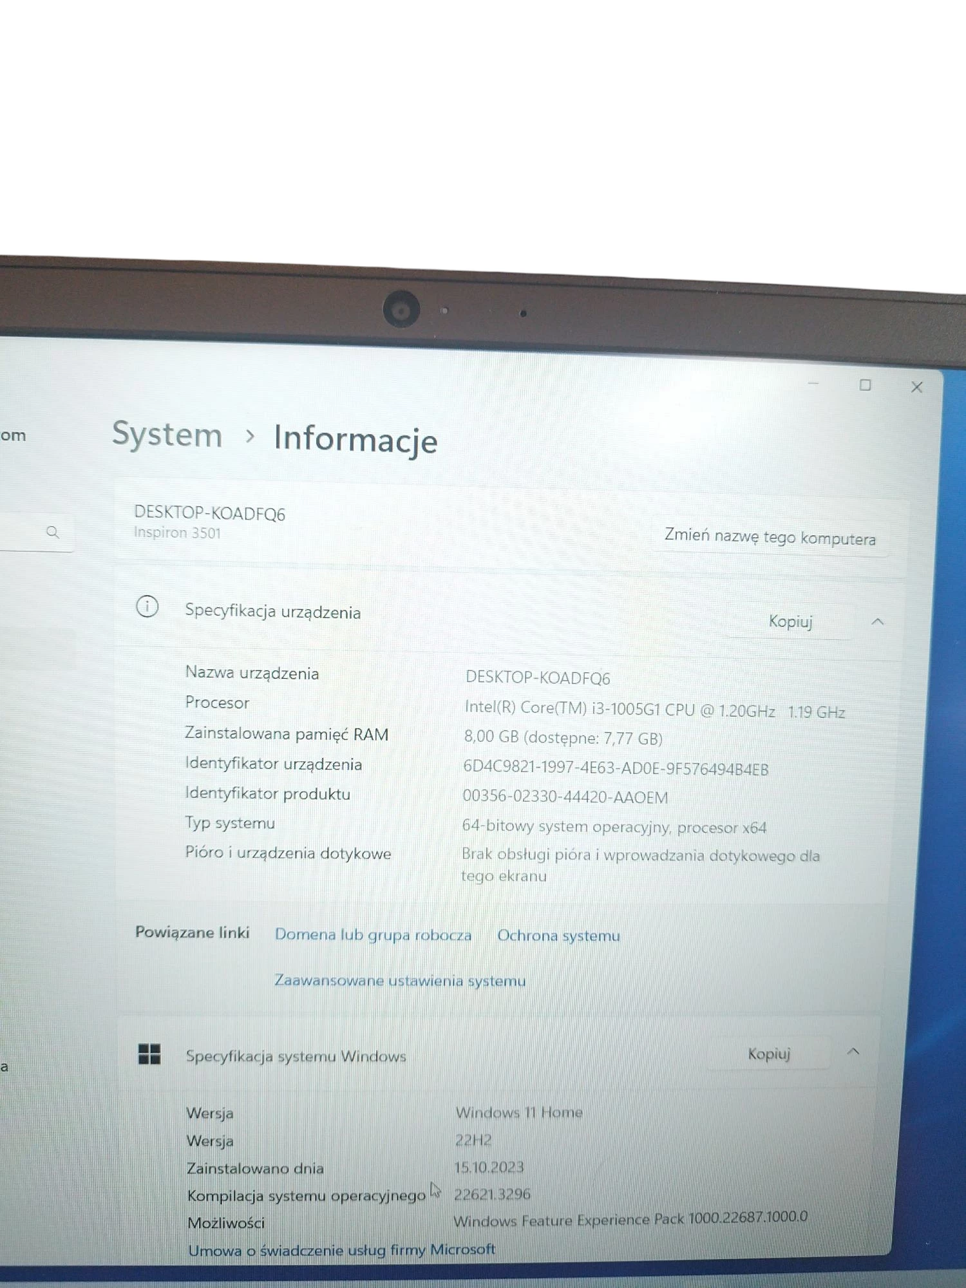Click the Specyfikacja urządzenia section header

coord(272,611)
